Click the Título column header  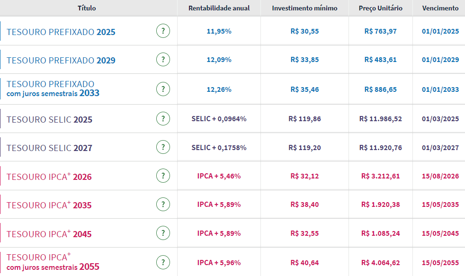coord(87,8)
